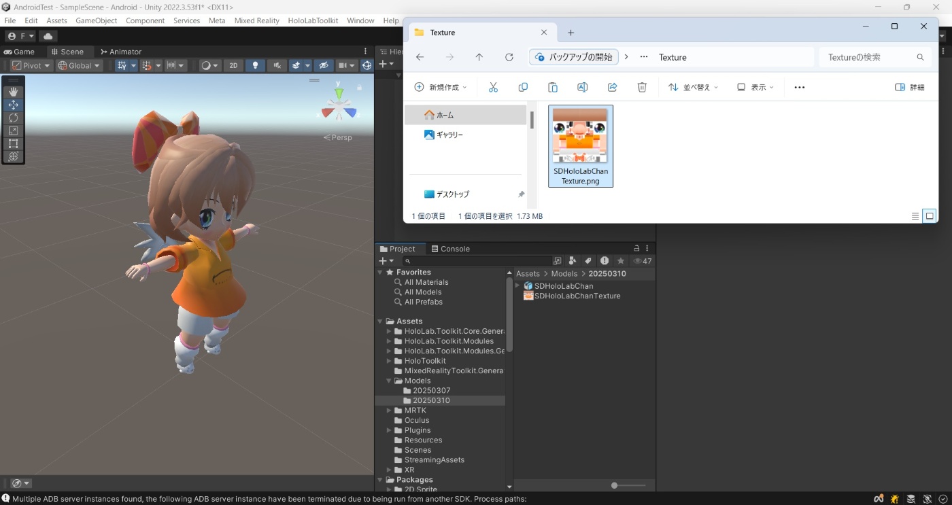This screenshot has height=505, width=952.
Task: Click the Textureの検索 search field
Action: 875,57
